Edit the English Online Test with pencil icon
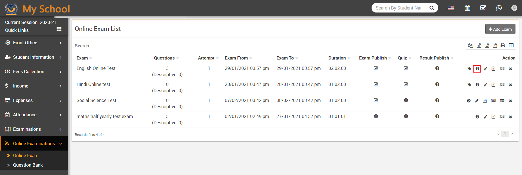The width and height of the screenshot is (522, 175). [x=485, y=69]
